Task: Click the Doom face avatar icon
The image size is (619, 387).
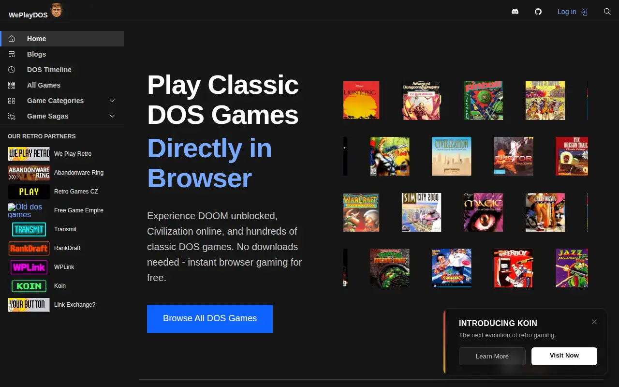Action: point(57,10)
